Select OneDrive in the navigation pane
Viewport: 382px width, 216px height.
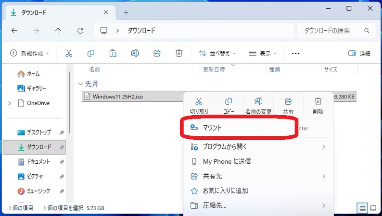pyautogui.click(x=34, y=103)
